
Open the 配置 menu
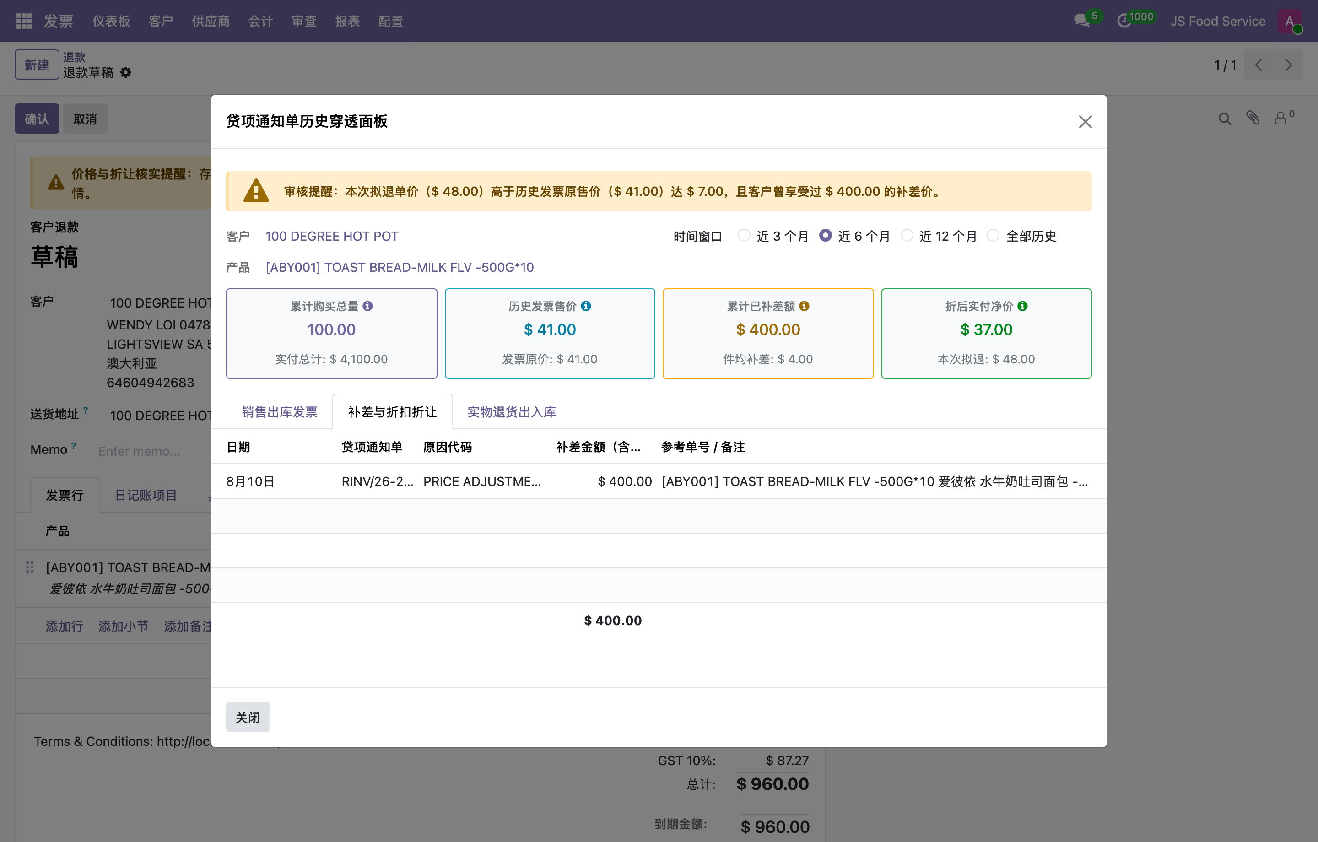click(x=391, y=21)
